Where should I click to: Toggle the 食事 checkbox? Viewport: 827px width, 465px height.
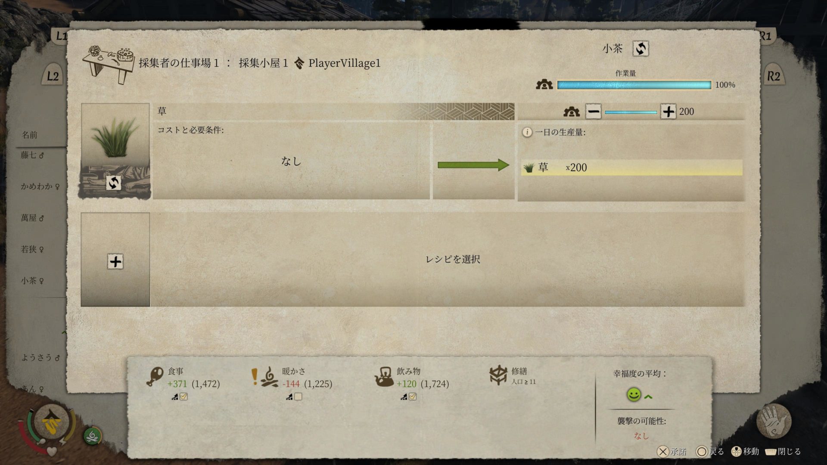coord(183,397)
